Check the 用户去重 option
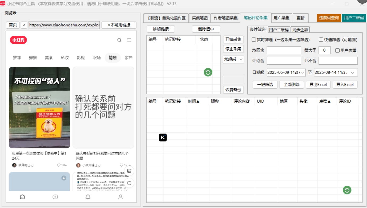367x208 pixels. [337, 50]
